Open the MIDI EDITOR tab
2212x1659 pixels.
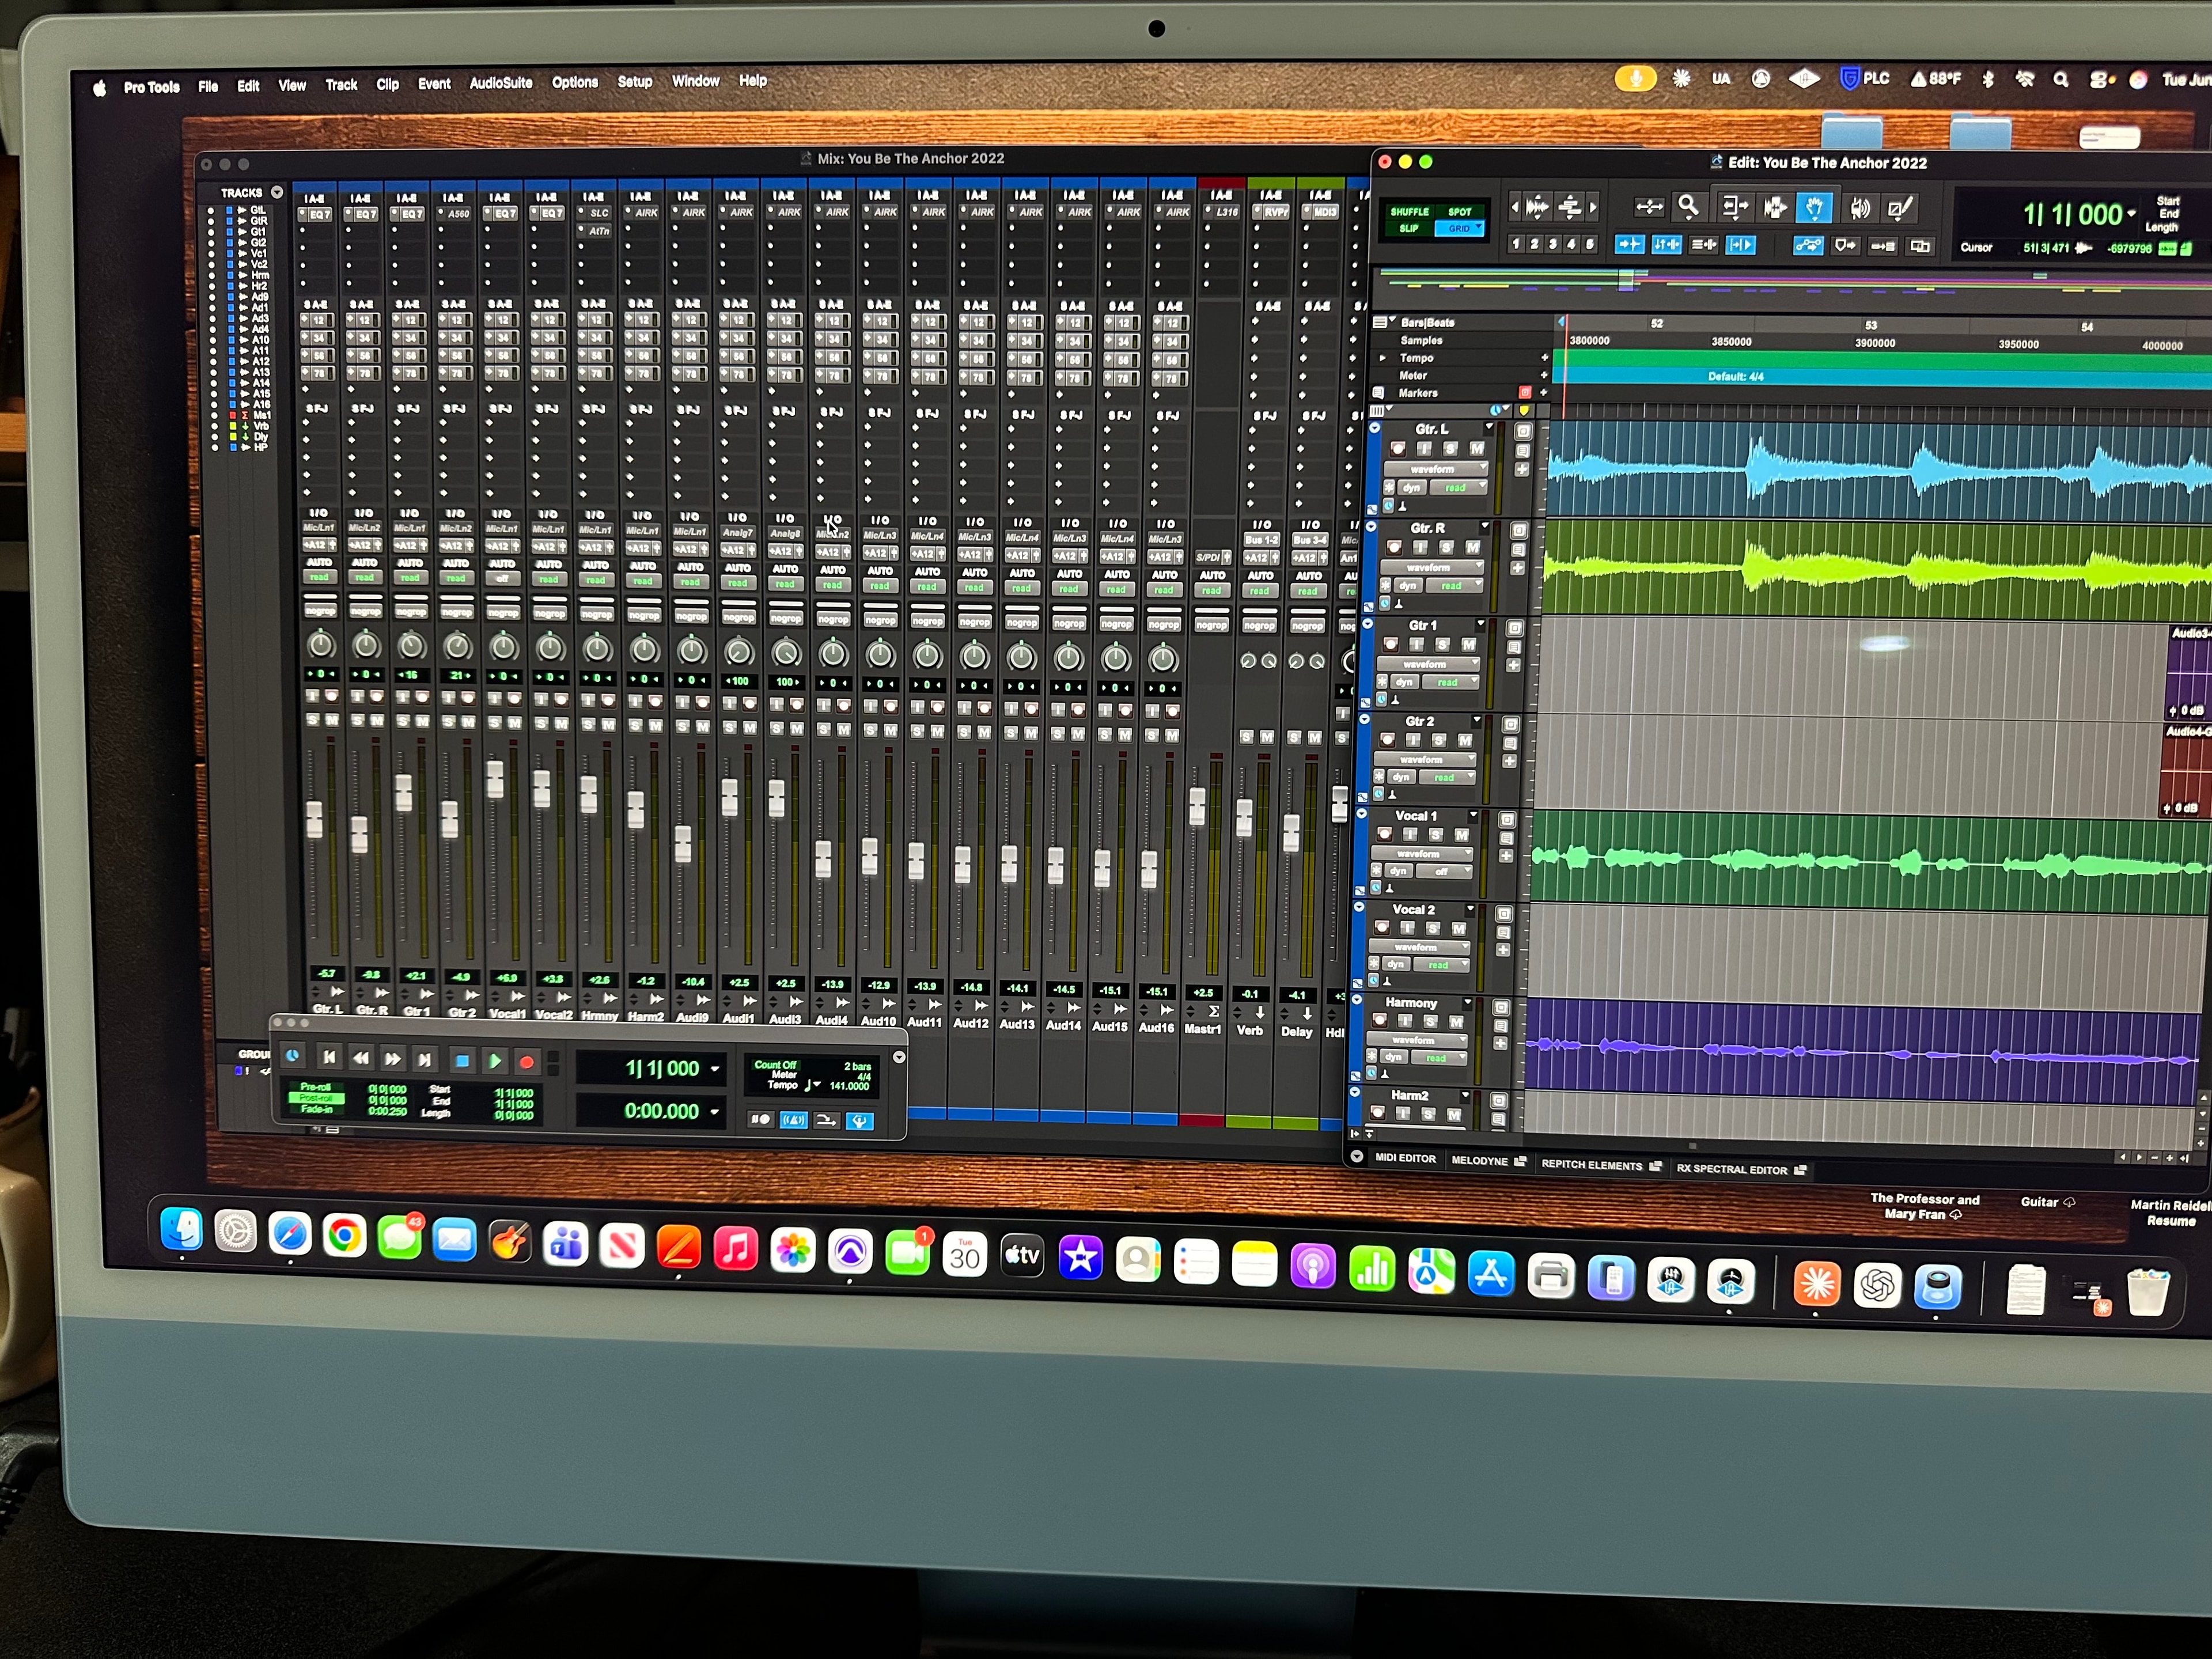pyautogui.click(x=1405, y=1158)
